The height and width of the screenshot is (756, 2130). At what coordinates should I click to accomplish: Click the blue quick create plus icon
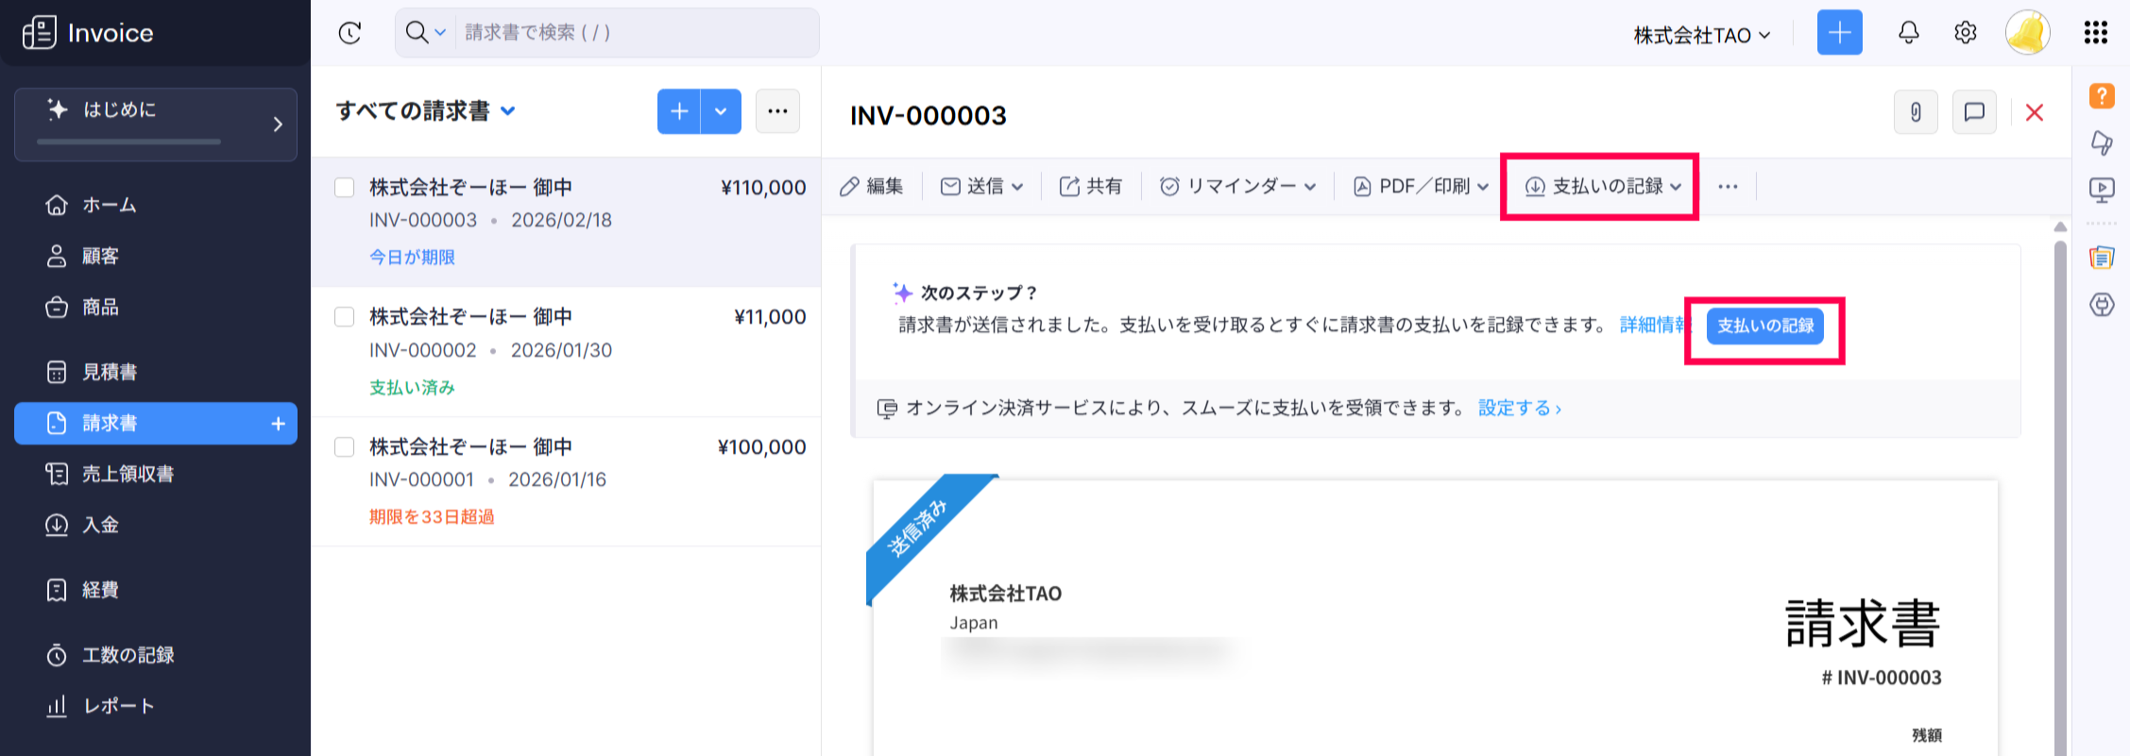click(1839, 33)
